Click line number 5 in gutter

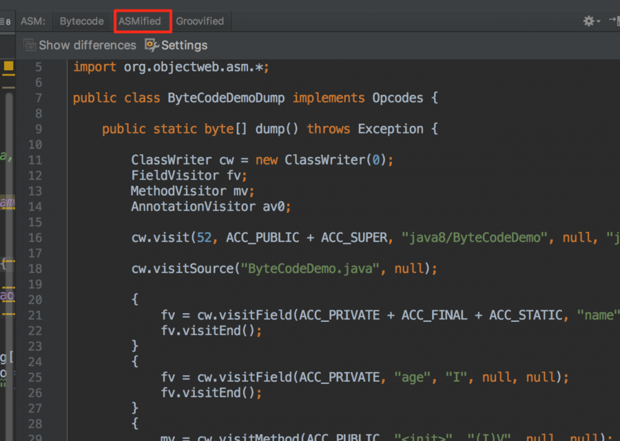[x=38, y=67]
